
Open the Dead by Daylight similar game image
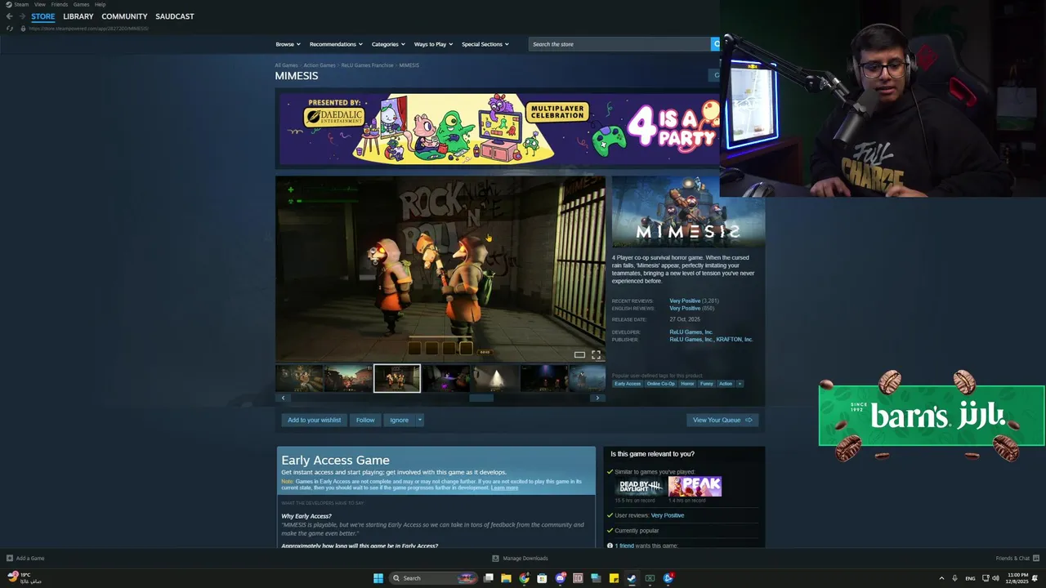(x=640, y=487)
